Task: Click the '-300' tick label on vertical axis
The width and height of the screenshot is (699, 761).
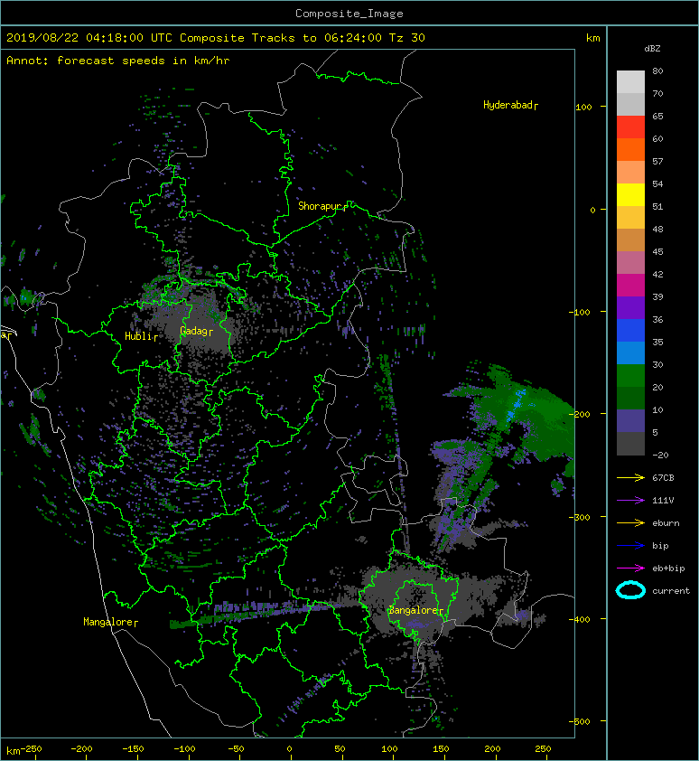Action: [579, 517]
